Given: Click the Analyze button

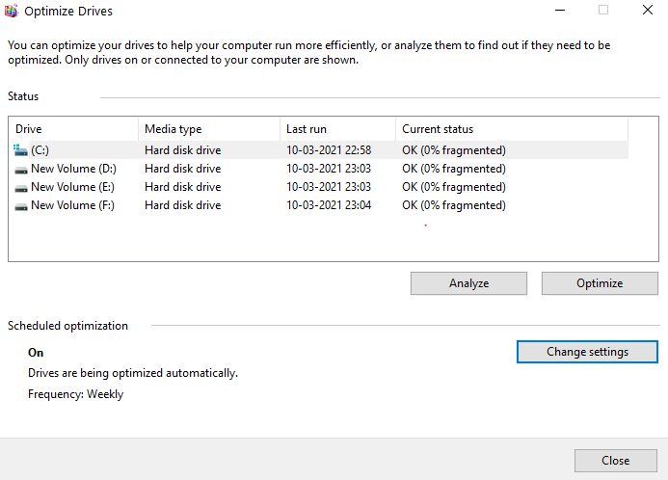Looking at the screenshot, I should 468,283.
